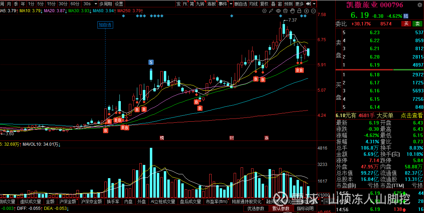Image resolution: width=424 pixels, height=213 pixels.
Task: Click the 加自选 add-to-watchlist label
Action: pos(105,25)
